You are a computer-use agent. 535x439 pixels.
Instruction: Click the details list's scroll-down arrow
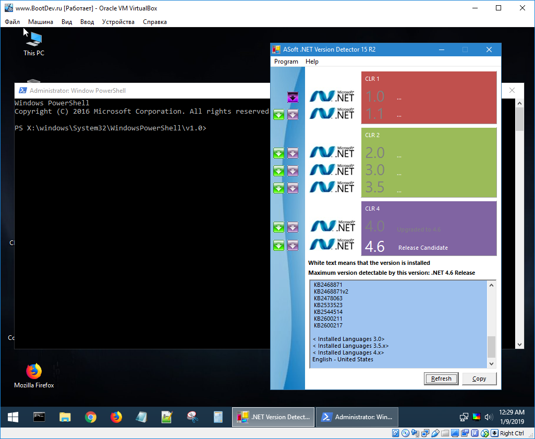(491, 363)
